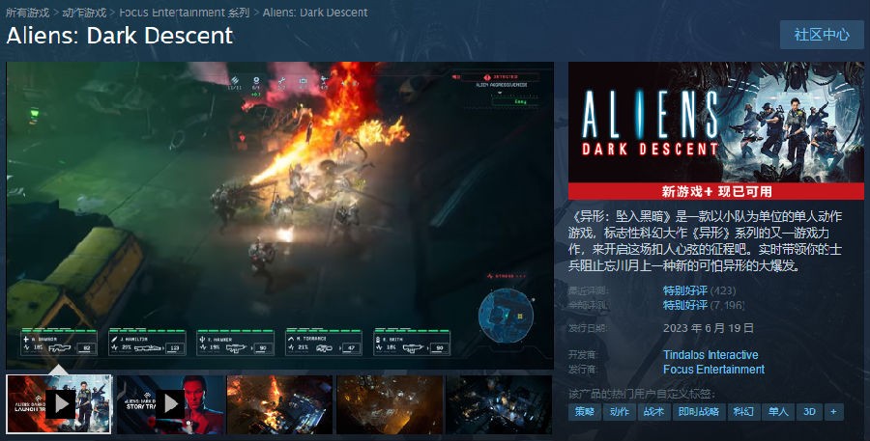The height and width of the screenshot is (441, 870).
Task: Select the fourth dark orange screenshot thumbnail
Action: (390, 404)
